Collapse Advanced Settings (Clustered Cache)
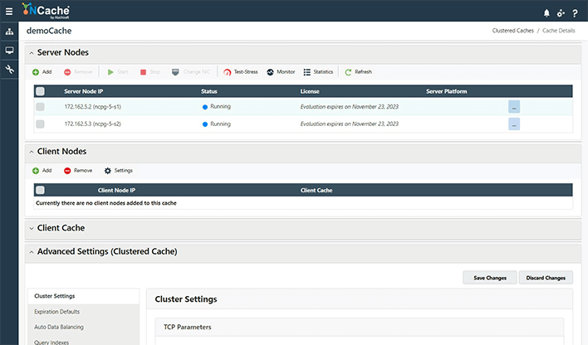 point(32,252)
